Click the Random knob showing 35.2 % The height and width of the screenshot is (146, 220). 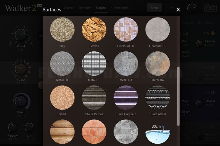(200, 103)
